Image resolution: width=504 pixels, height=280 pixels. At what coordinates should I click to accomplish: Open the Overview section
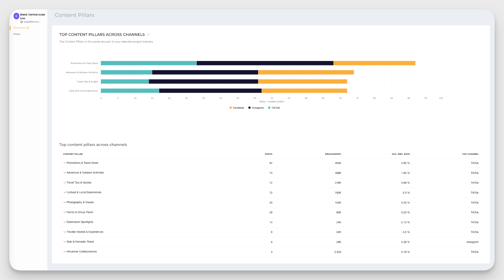20,28
